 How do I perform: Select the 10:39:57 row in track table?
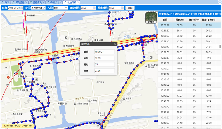point(189,58)
